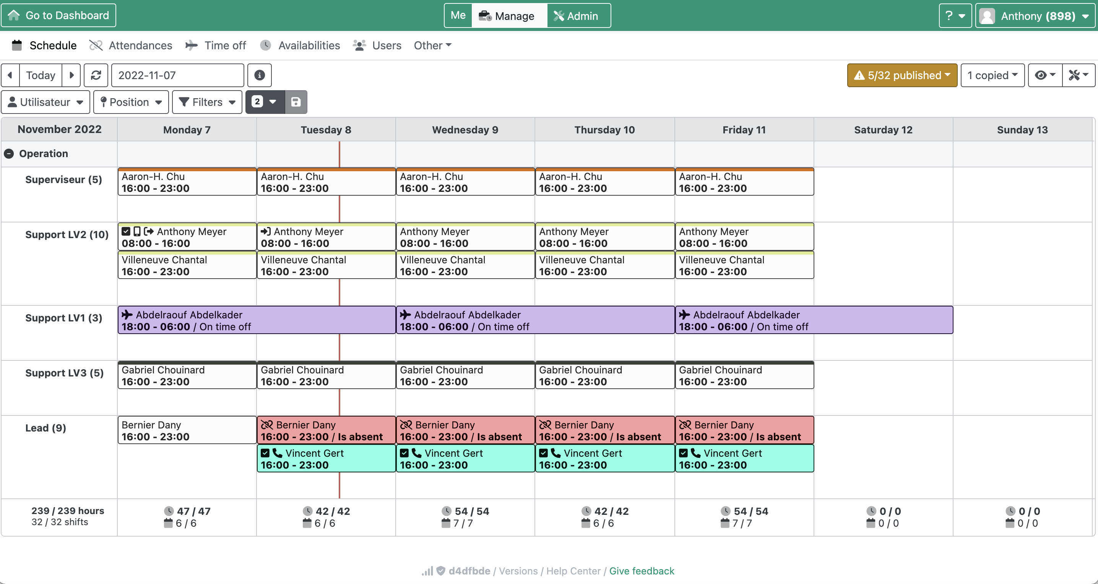The width and height of the screenshot is (1098, 584).
Task: Open the Utilisateur dropdown
Action: pyautogui.click(x=45, y=102)
